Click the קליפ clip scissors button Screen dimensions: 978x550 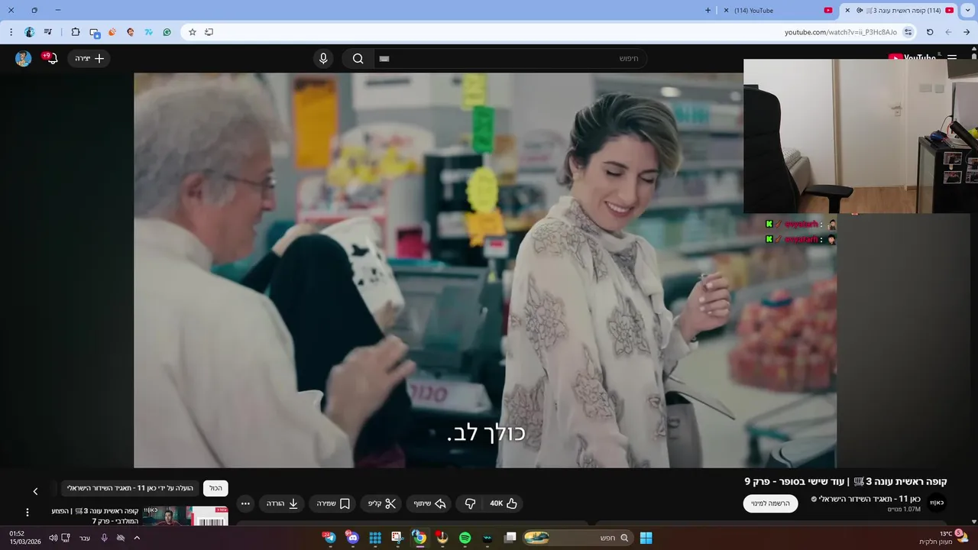382,503
